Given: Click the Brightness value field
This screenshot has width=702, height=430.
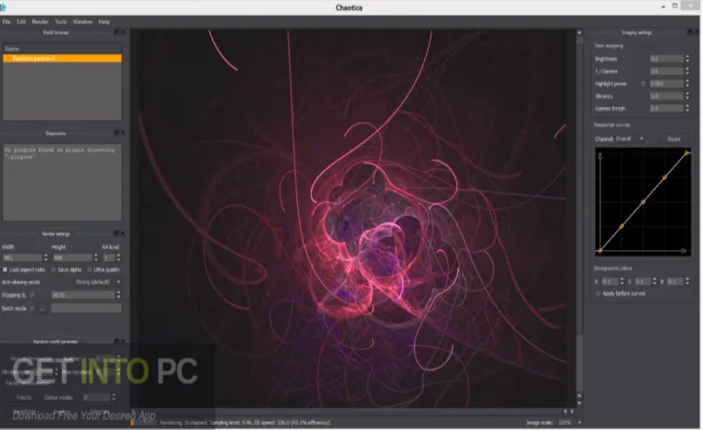Looking at the screenshot, I should (x=666, y=58).
